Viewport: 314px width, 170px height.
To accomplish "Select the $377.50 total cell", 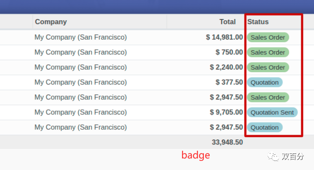I will pos(229,83).
